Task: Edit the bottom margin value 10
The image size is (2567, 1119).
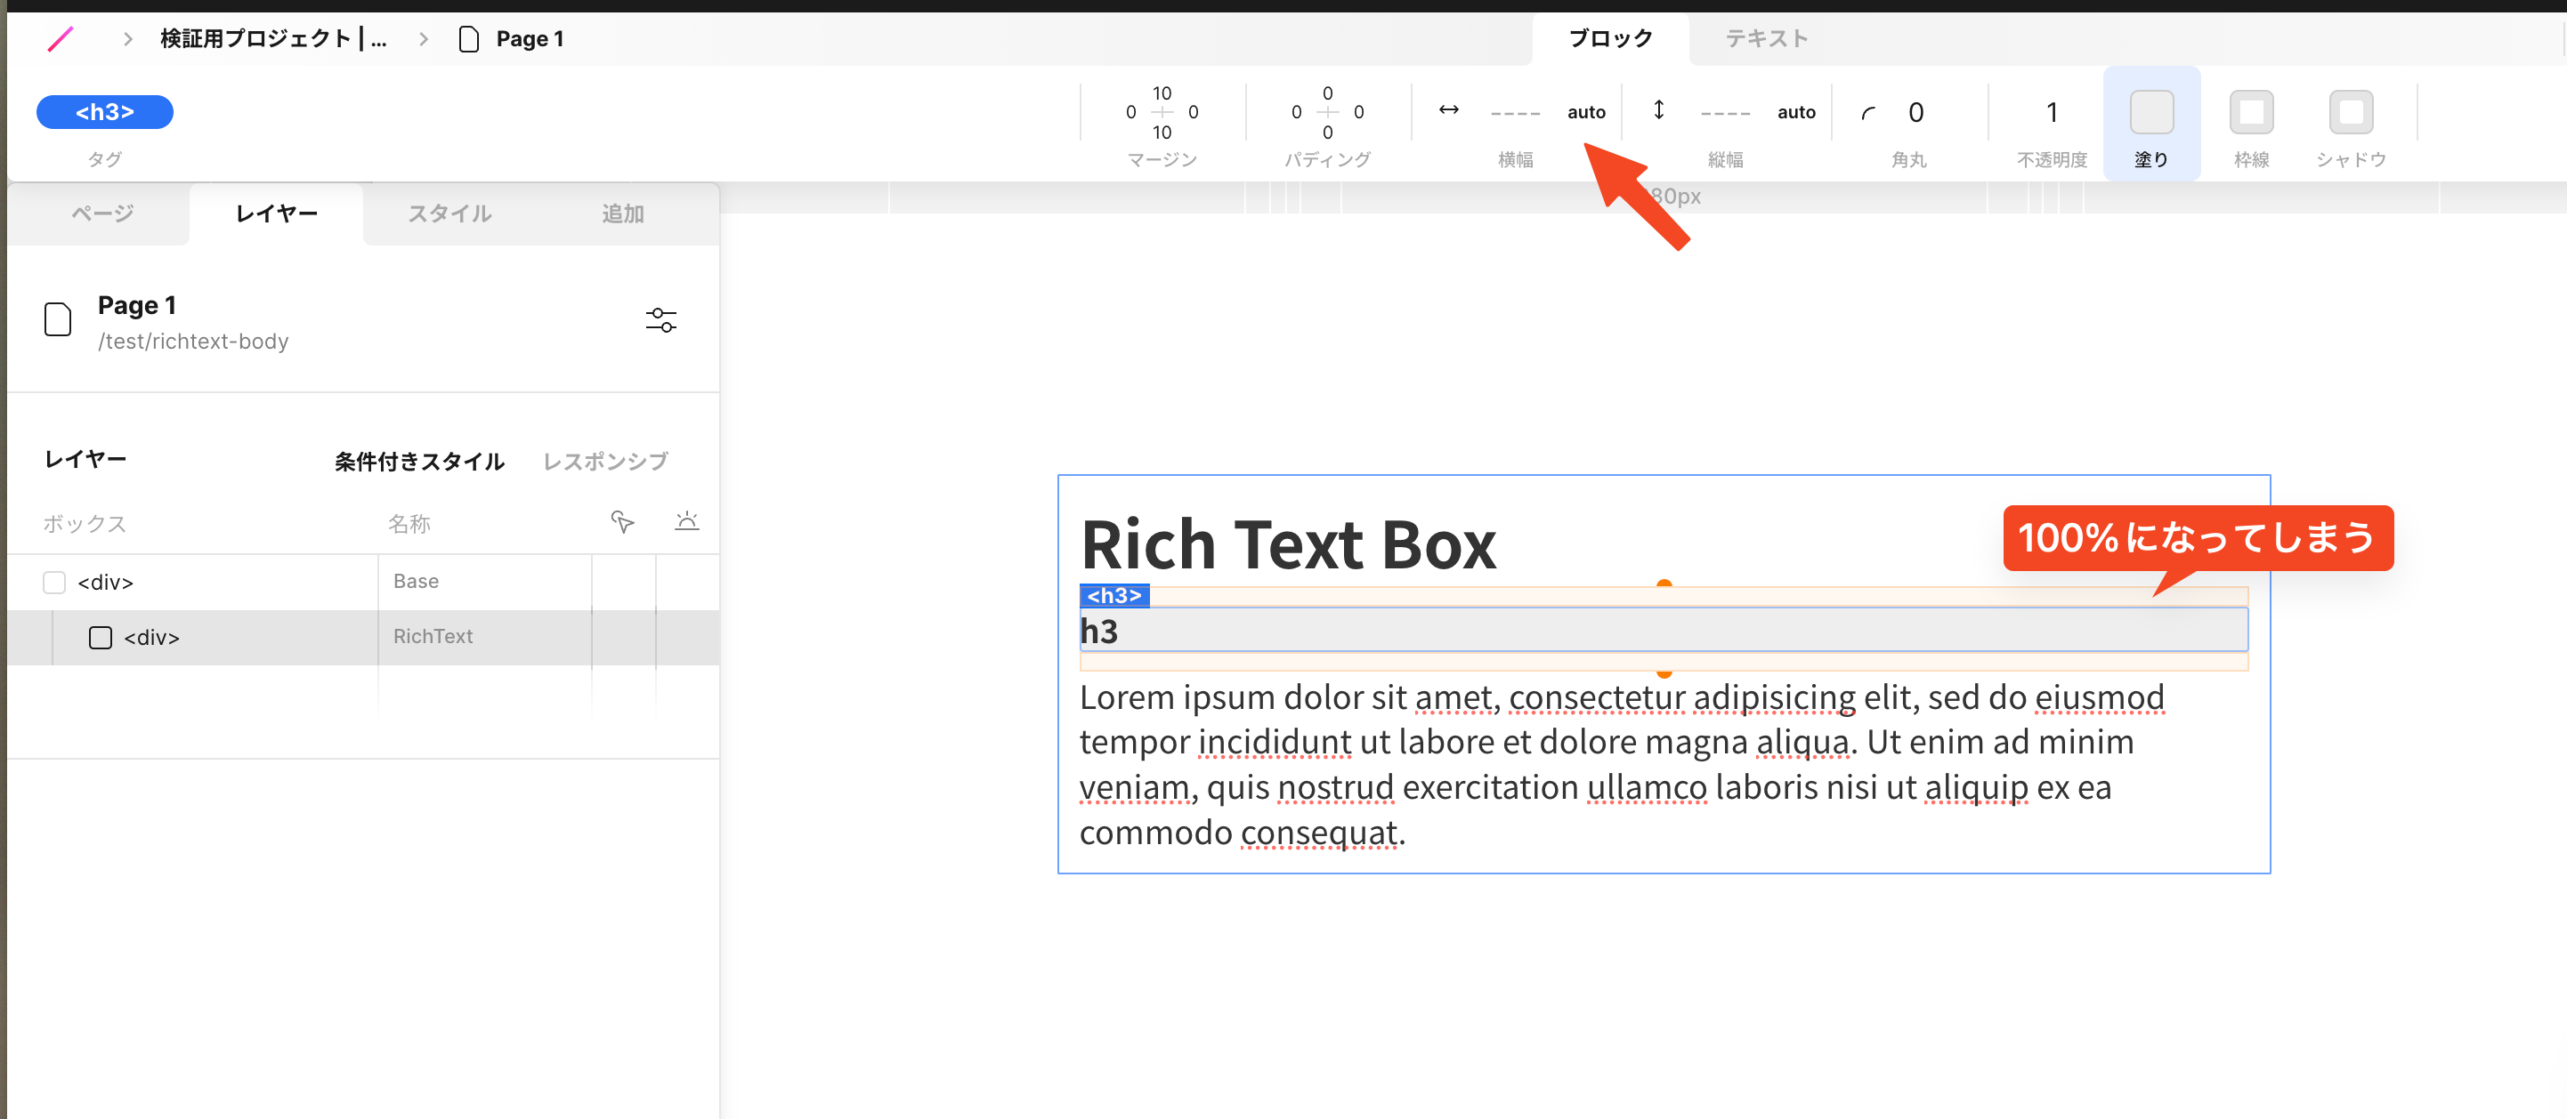Action: 1162,133
